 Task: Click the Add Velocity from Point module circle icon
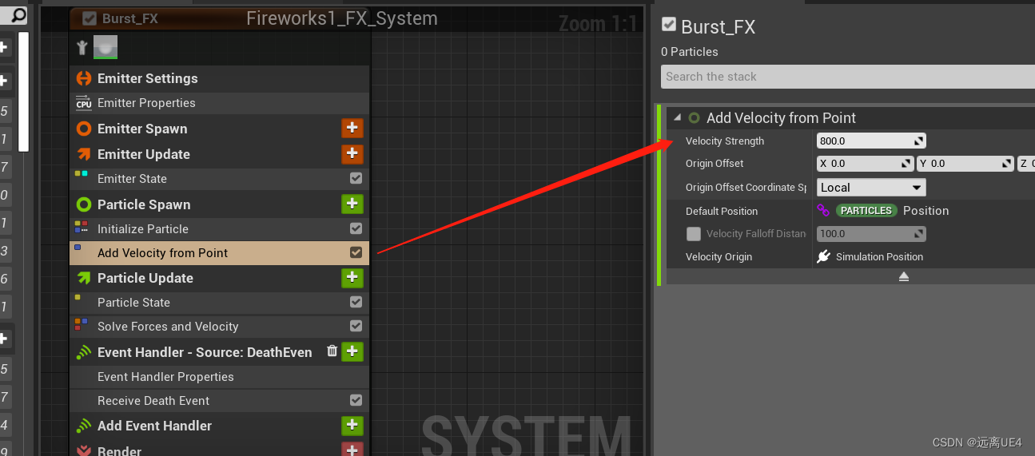694,117
